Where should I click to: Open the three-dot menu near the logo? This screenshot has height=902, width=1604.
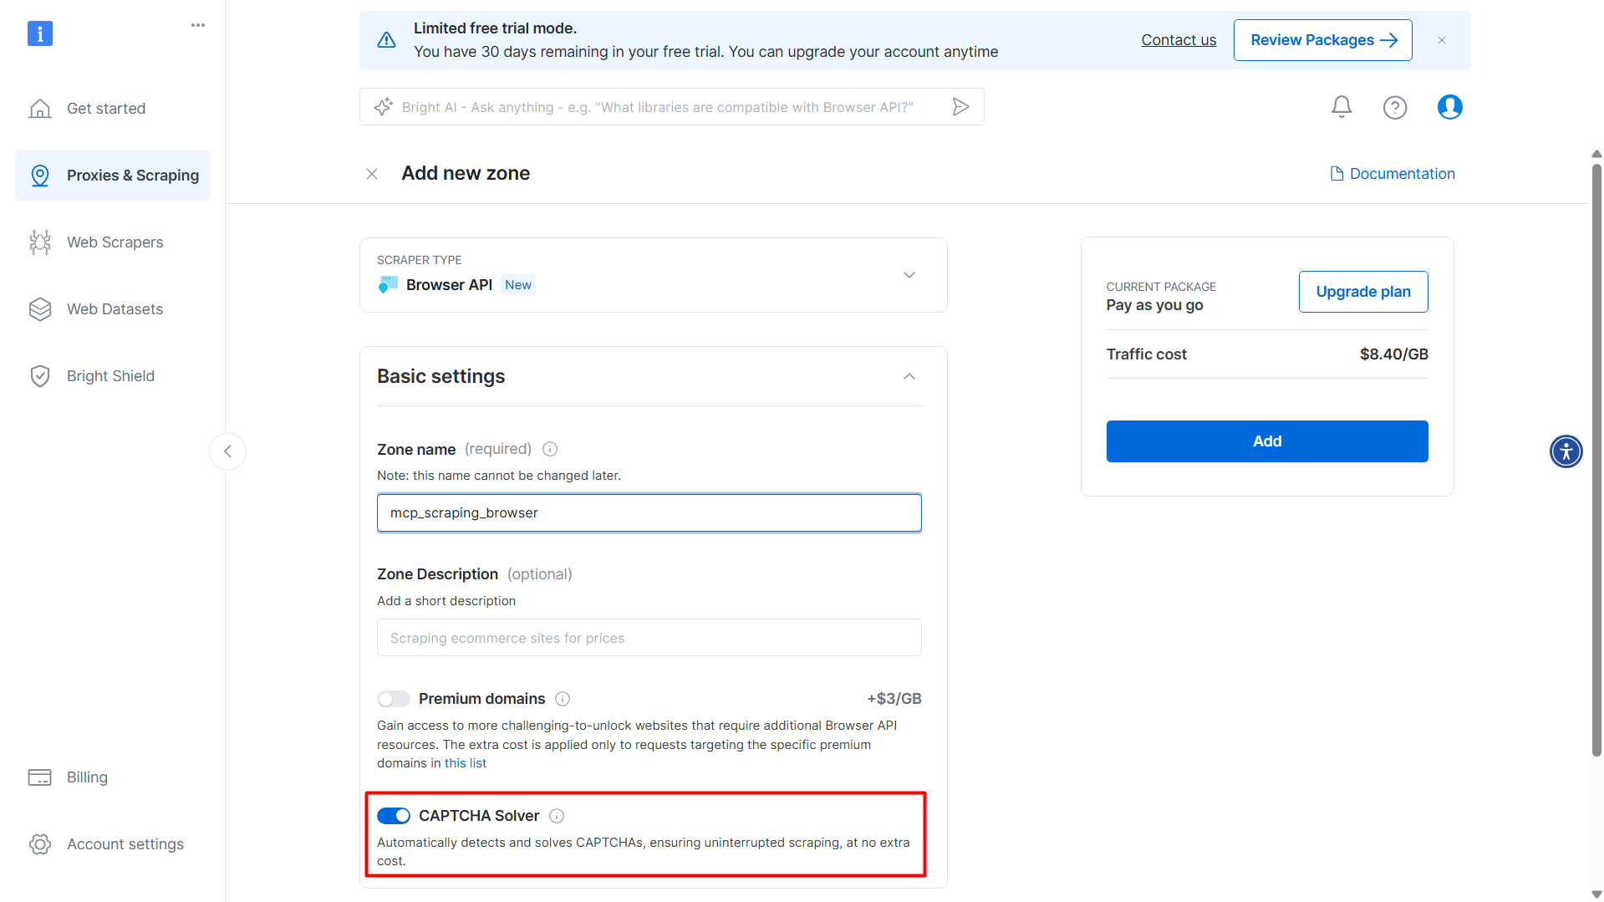[x=197, y=25]
